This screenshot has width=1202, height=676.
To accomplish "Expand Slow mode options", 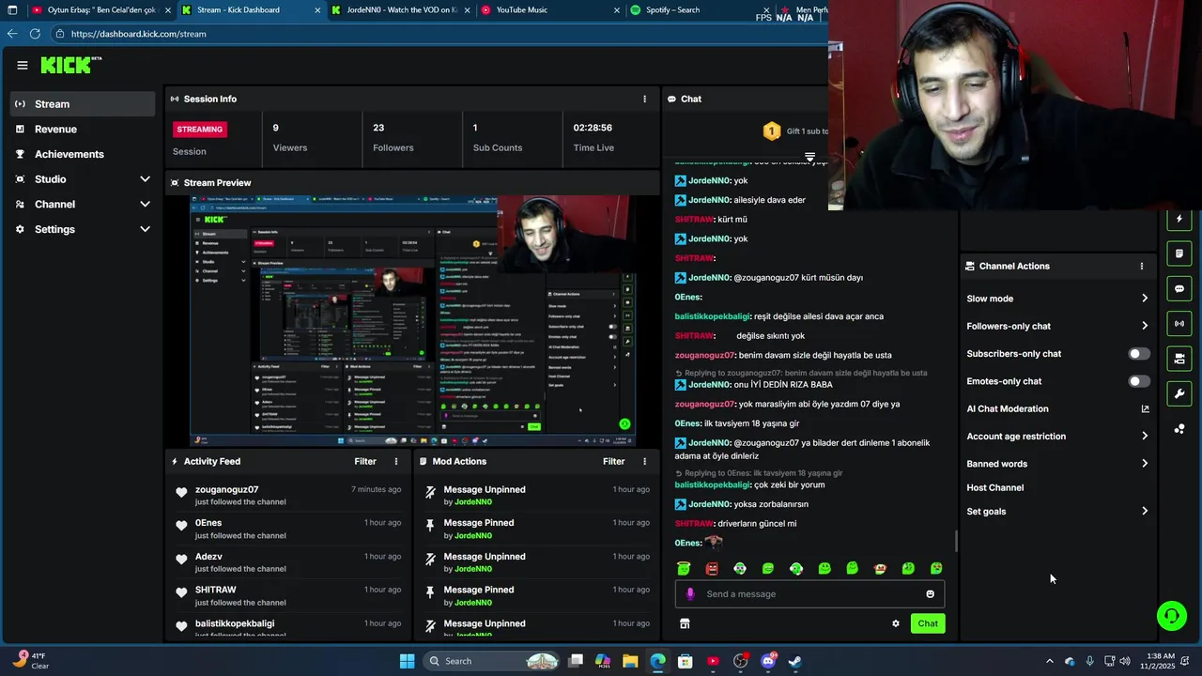I will point(1145,299).
